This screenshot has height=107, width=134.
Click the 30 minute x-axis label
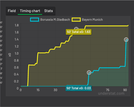click(55, 90)
